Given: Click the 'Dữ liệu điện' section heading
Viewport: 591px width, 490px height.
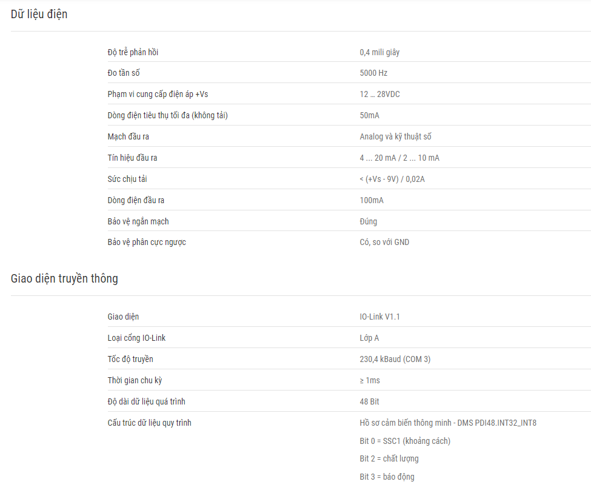Looking at the screenshot, I should point(39,15).
